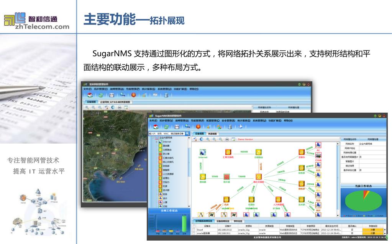Click the printer icon above the map in back window
The height and width of the screenshot is (244, 392).
[x=120, y=107]
